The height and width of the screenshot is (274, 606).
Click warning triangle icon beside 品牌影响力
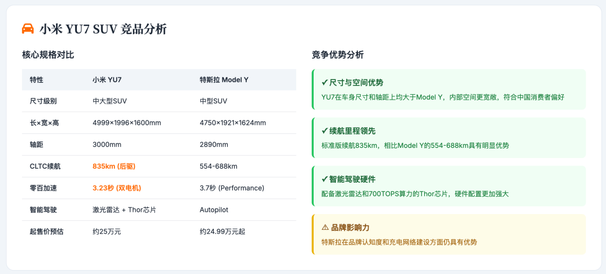pos(325,227)
